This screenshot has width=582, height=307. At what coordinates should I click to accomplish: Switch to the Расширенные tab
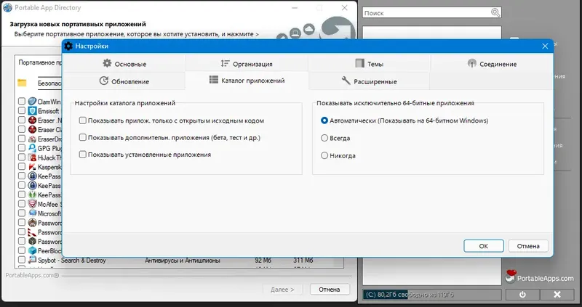pos(369,81)
